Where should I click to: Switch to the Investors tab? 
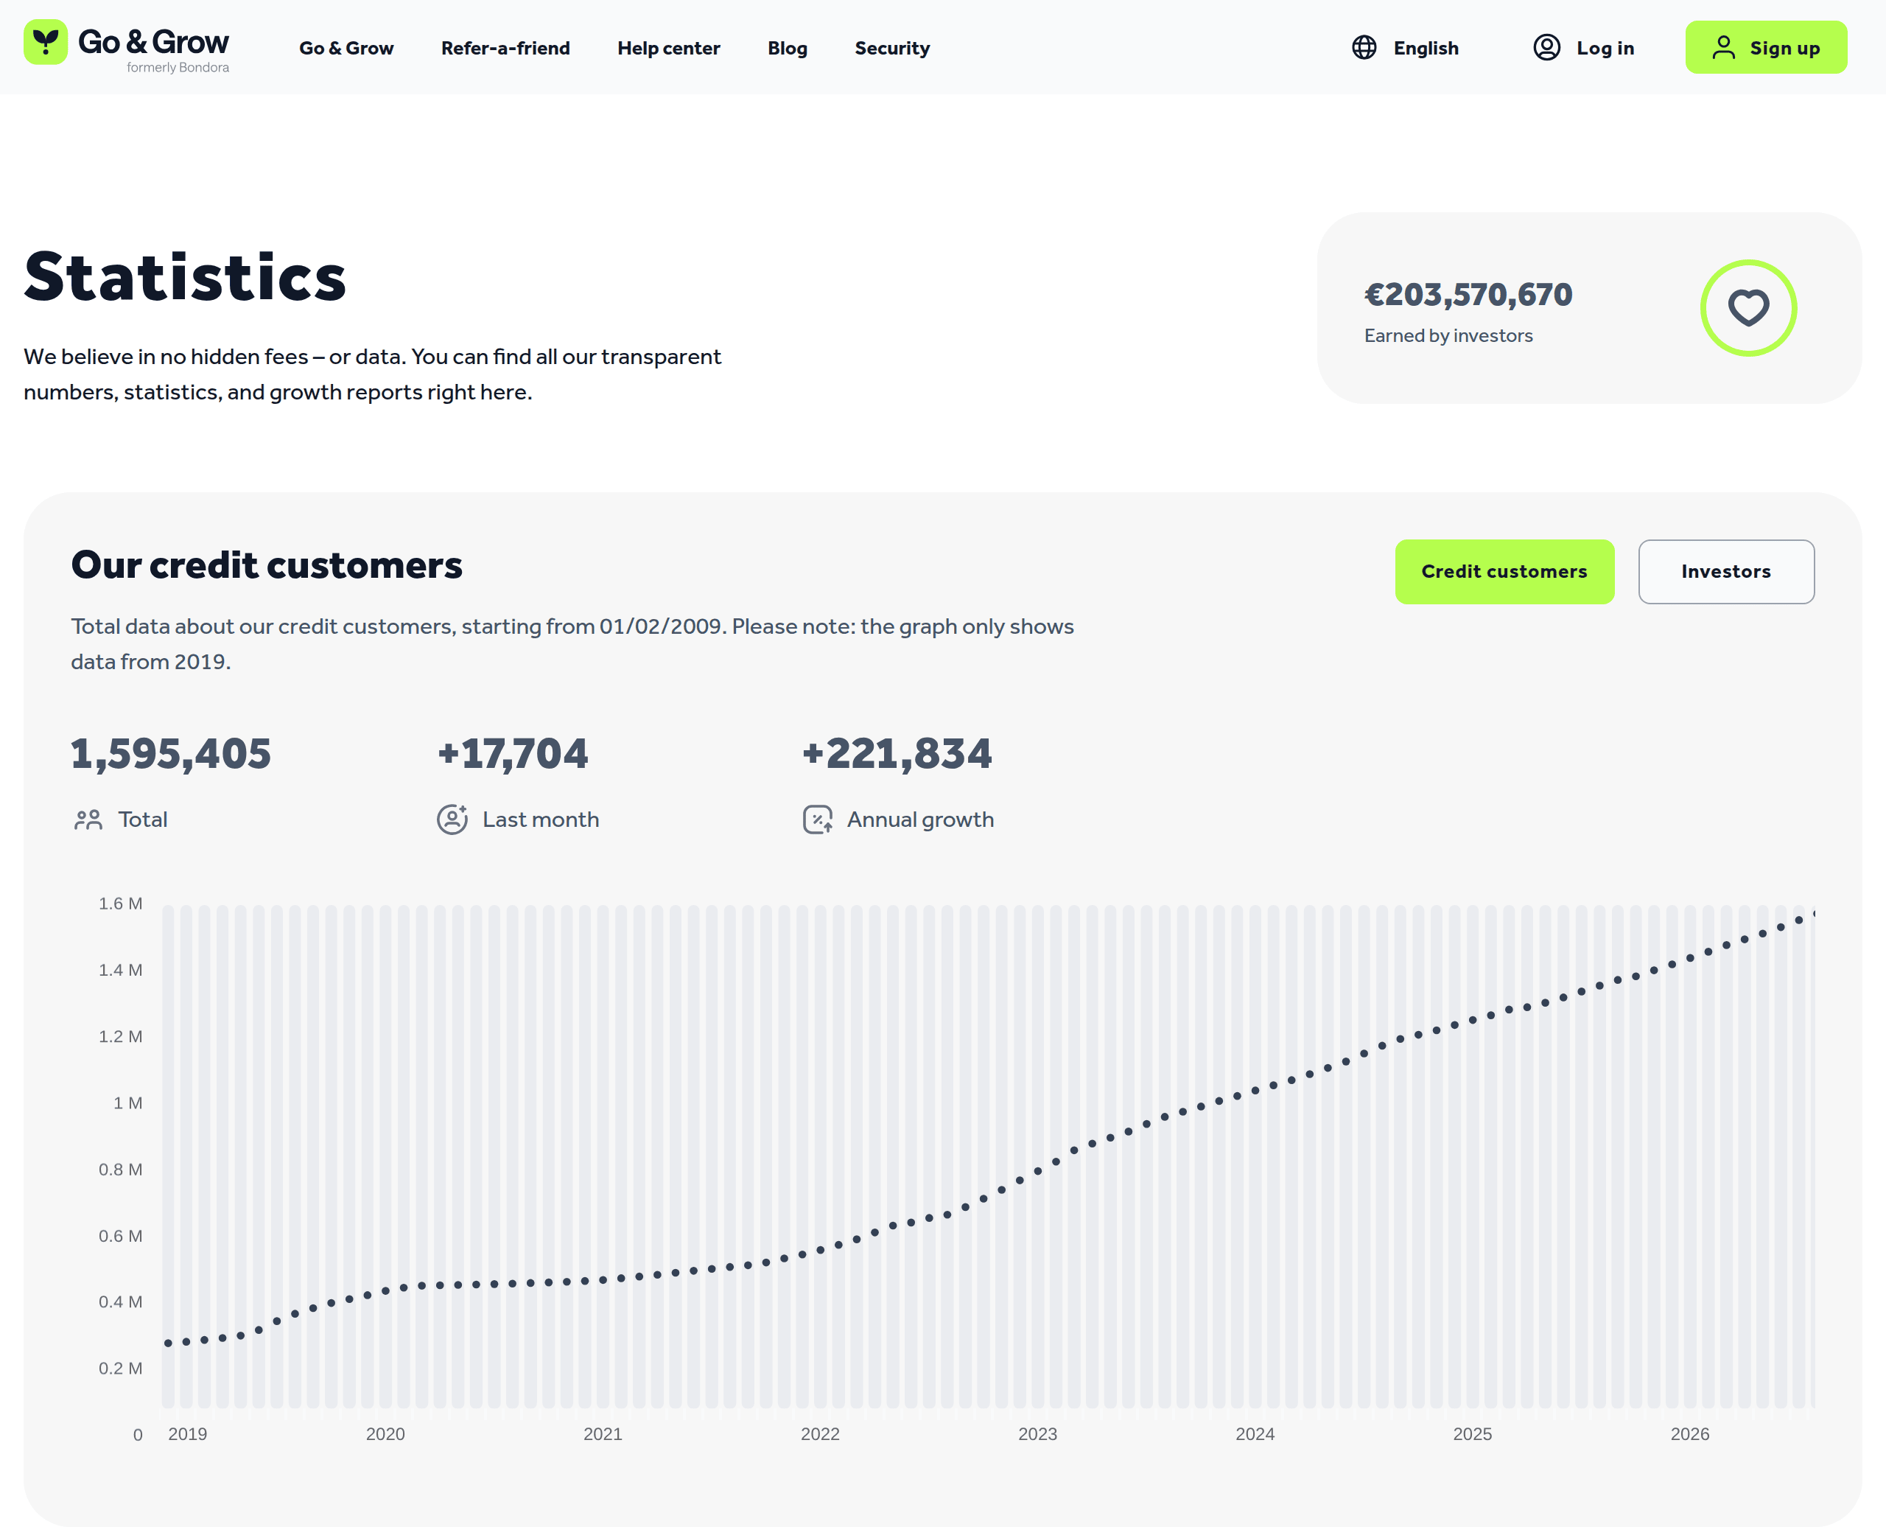click(1726, 572)
